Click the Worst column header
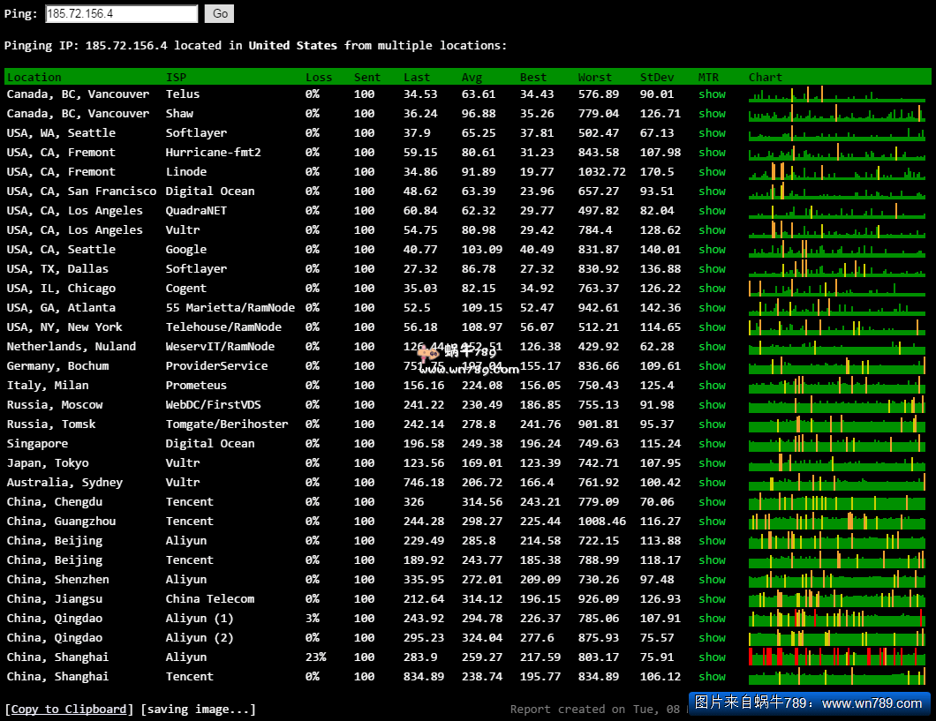The height and width of the screenshot is (721, 936). 595,78
